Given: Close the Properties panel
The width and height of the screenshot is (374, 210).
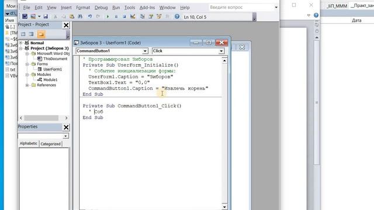Looking at the screenshot, I should (66, 127).
